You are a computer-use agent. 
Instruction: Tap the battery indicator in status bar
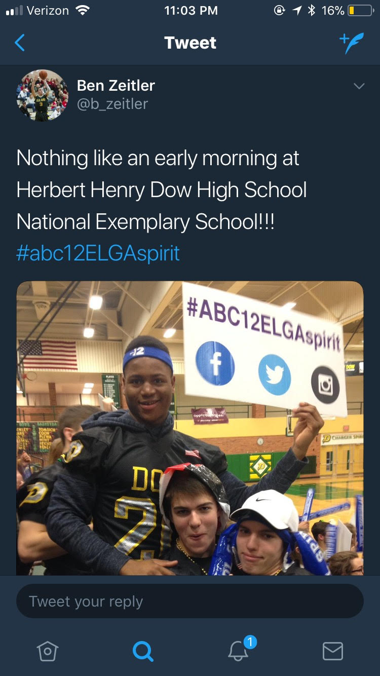360,11
